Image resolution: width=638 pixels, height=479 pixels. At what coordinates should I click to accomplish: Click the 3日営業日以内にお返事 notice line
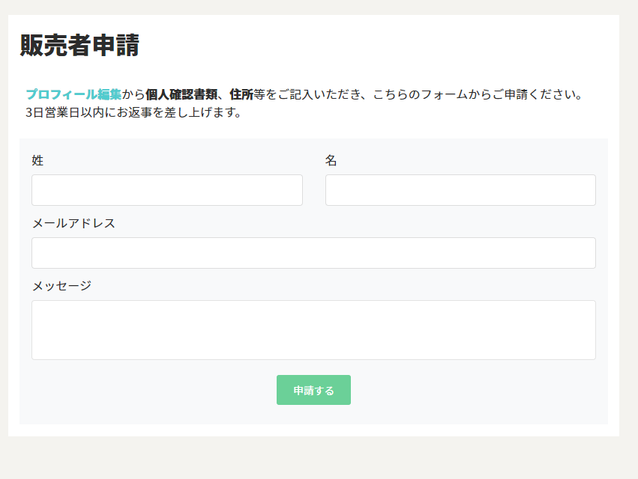click(133, 113)
